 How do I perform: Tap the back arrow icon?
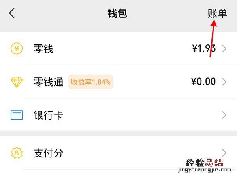(x=12, y=13)
